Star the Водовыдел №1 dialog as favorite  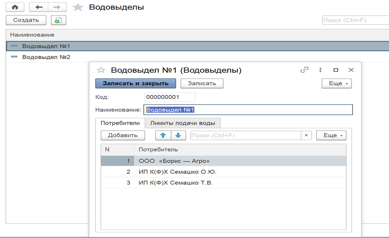click(101, 70)
